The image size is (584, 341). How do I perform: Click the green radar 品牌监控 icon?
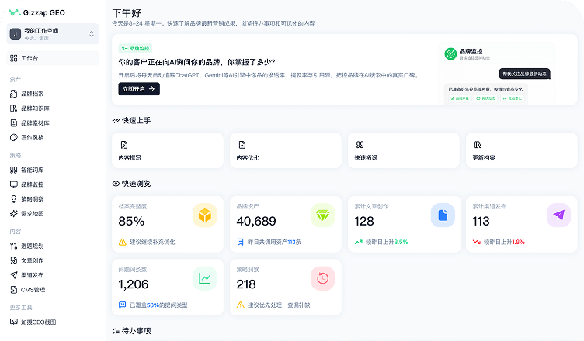click(450, 54)
